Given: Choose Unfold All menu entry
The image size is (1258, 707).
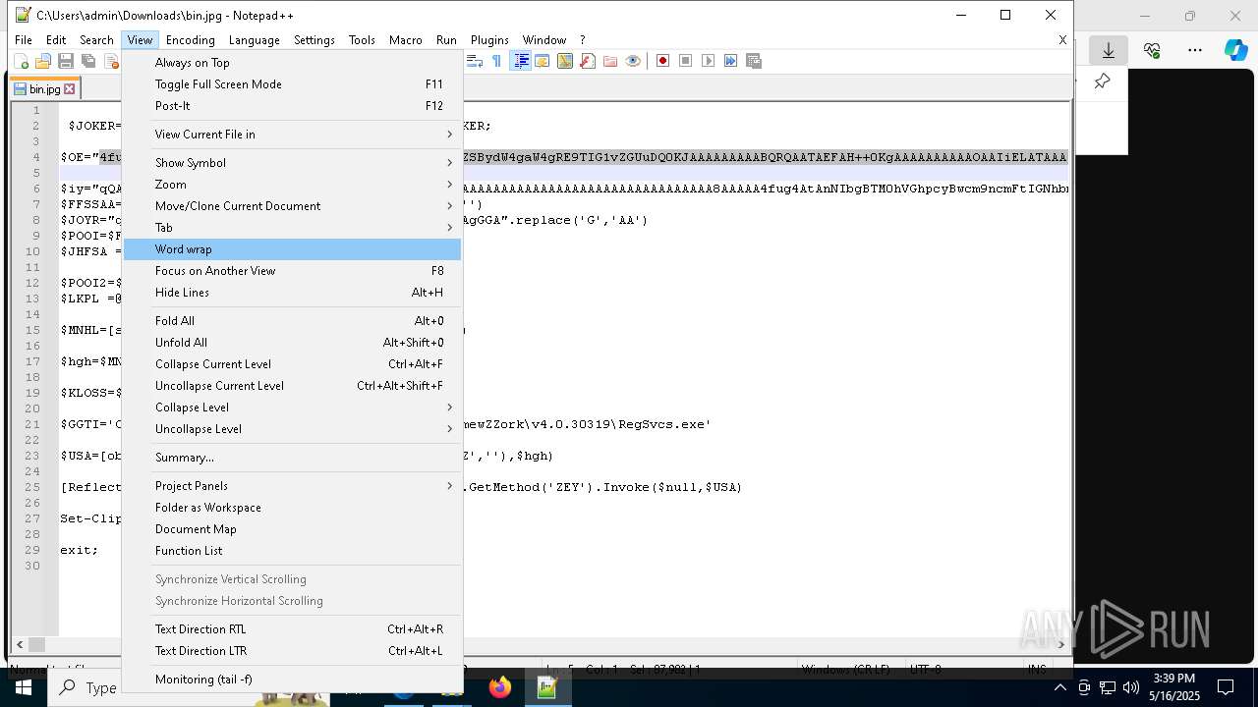Looking at the screenshot, I should coord(293,343).
